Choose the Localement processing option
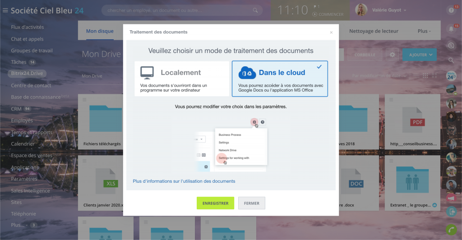Image resolution: width=462 pixels, height=240 pixels. pos(182,79)
